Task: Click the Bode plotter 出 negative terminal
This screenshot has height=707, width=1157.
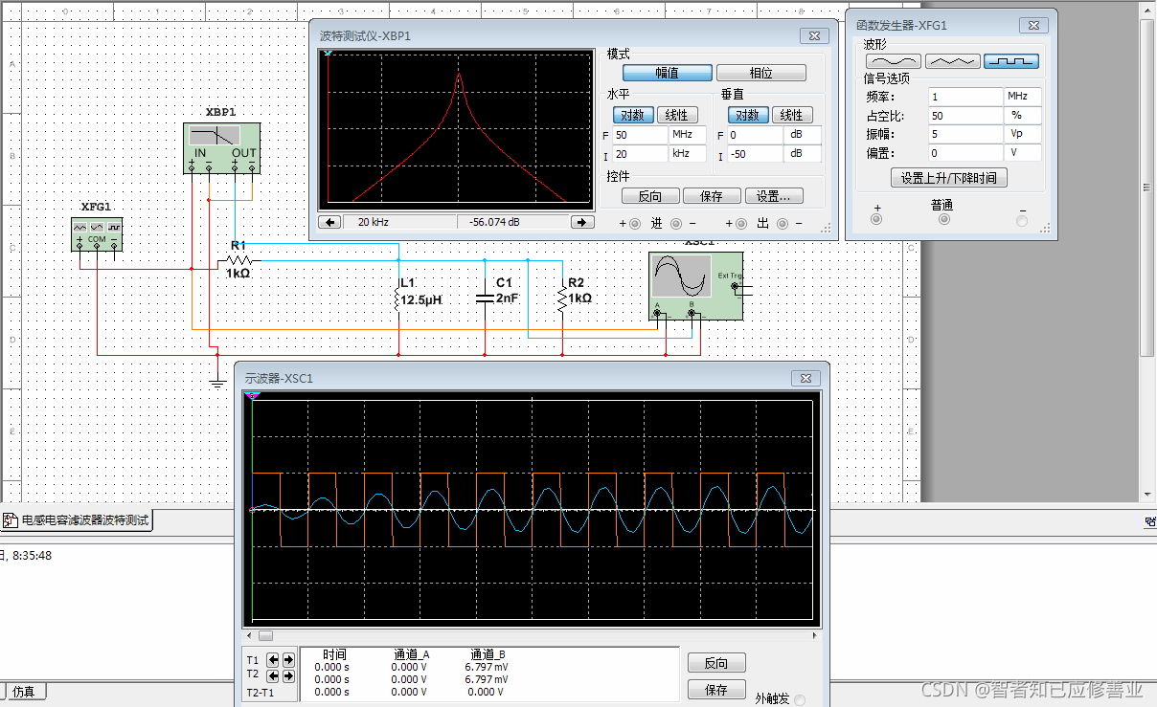Action: click(783, 224)
